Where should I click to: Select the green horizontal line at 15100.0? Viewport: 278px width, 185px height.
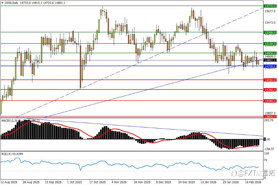[x=132, y=44]
